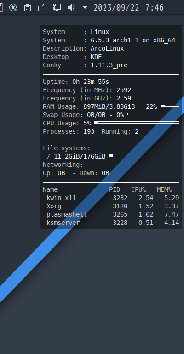This screenshot has width=184, height=354.
Task: Click the Networking: label
Action: [x=63, y=165]
